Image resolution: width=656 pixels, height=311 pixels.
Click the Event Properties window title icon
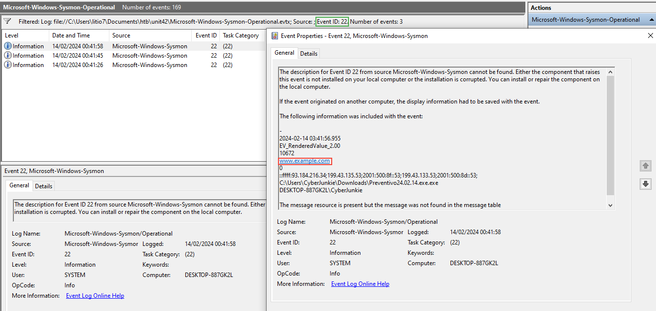275,36
